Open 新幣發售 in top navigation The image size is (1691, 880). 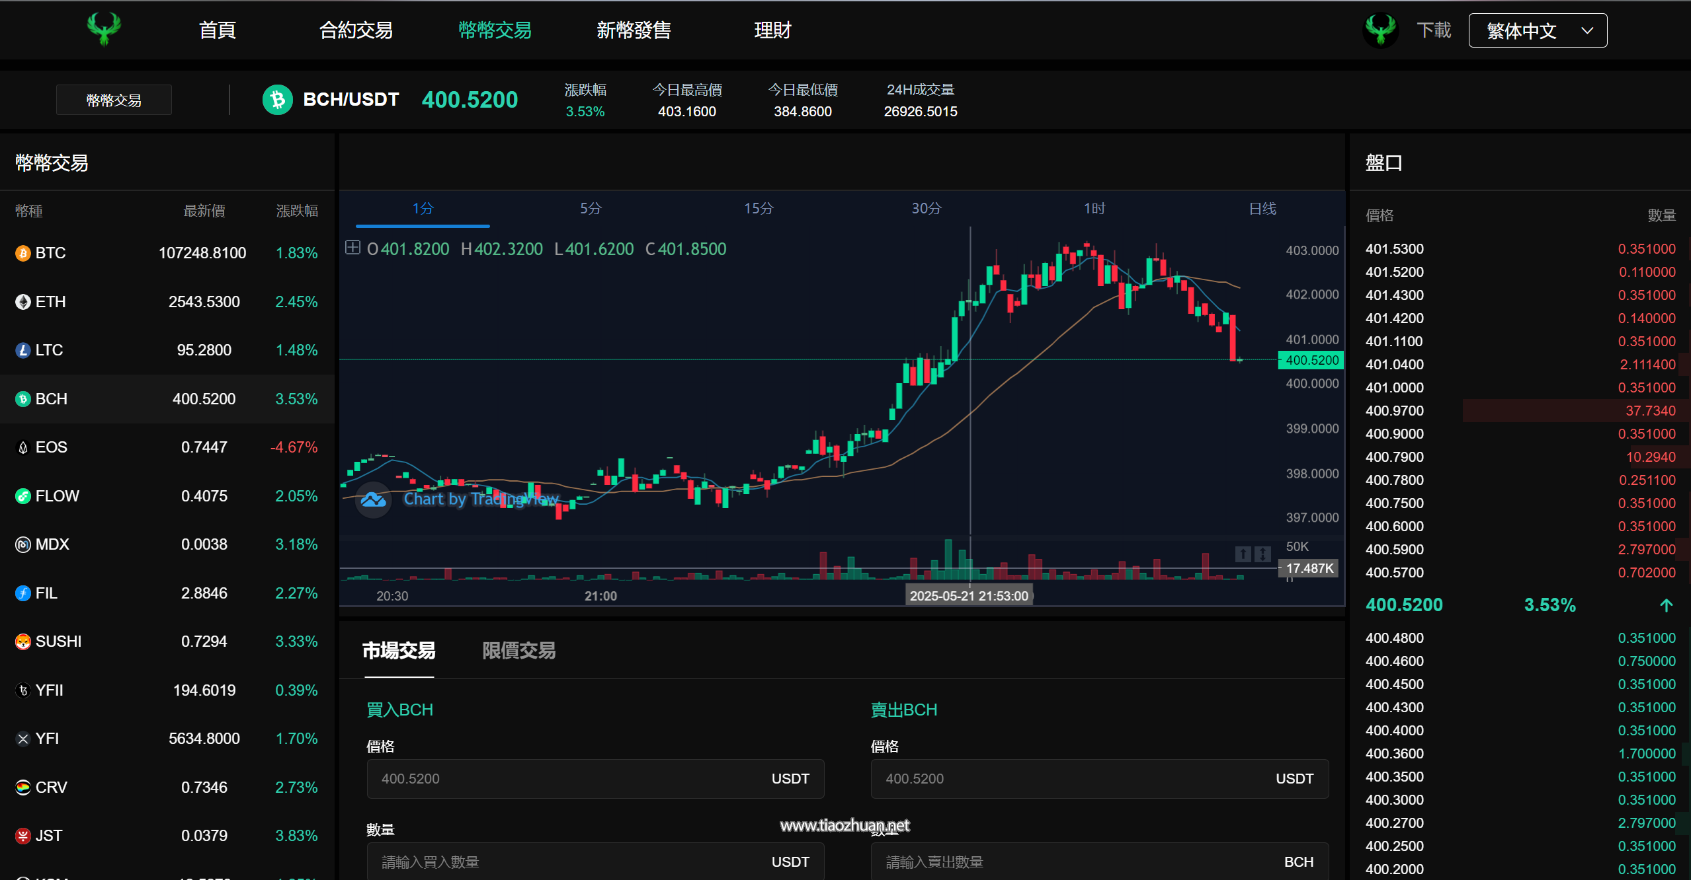click(634, 30)
